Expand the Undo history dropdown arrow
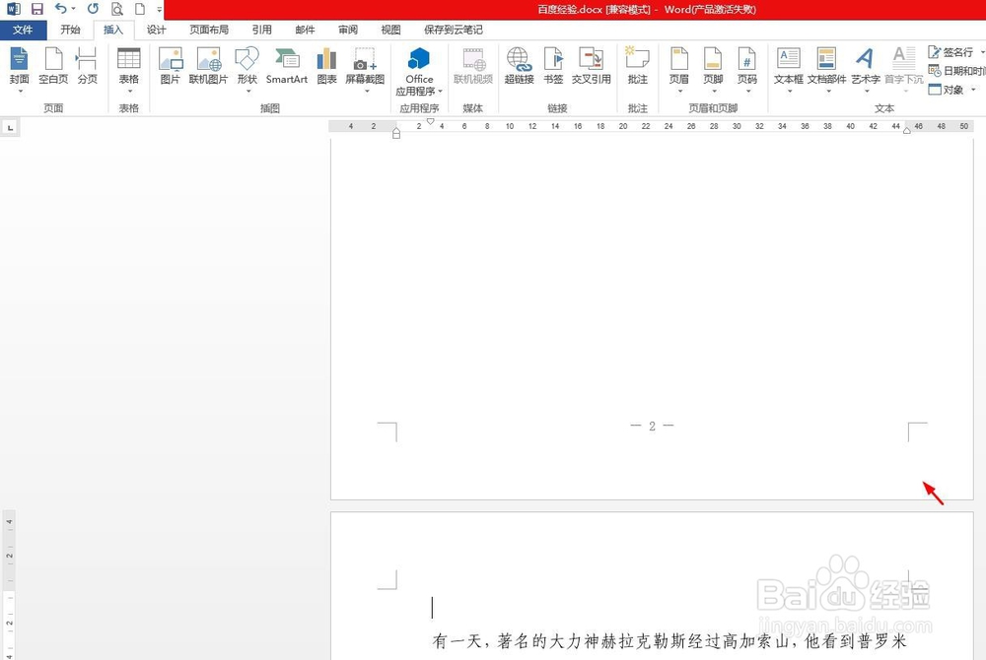986x660 pixels. 74,9
